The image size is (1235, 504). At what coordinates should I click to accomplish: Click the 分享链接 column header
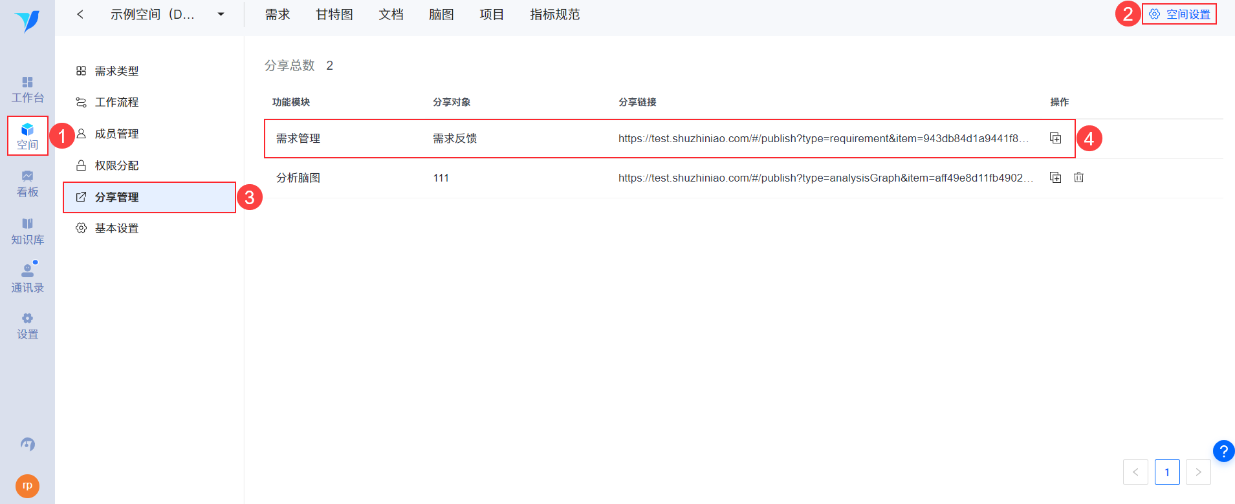point(637,102)
